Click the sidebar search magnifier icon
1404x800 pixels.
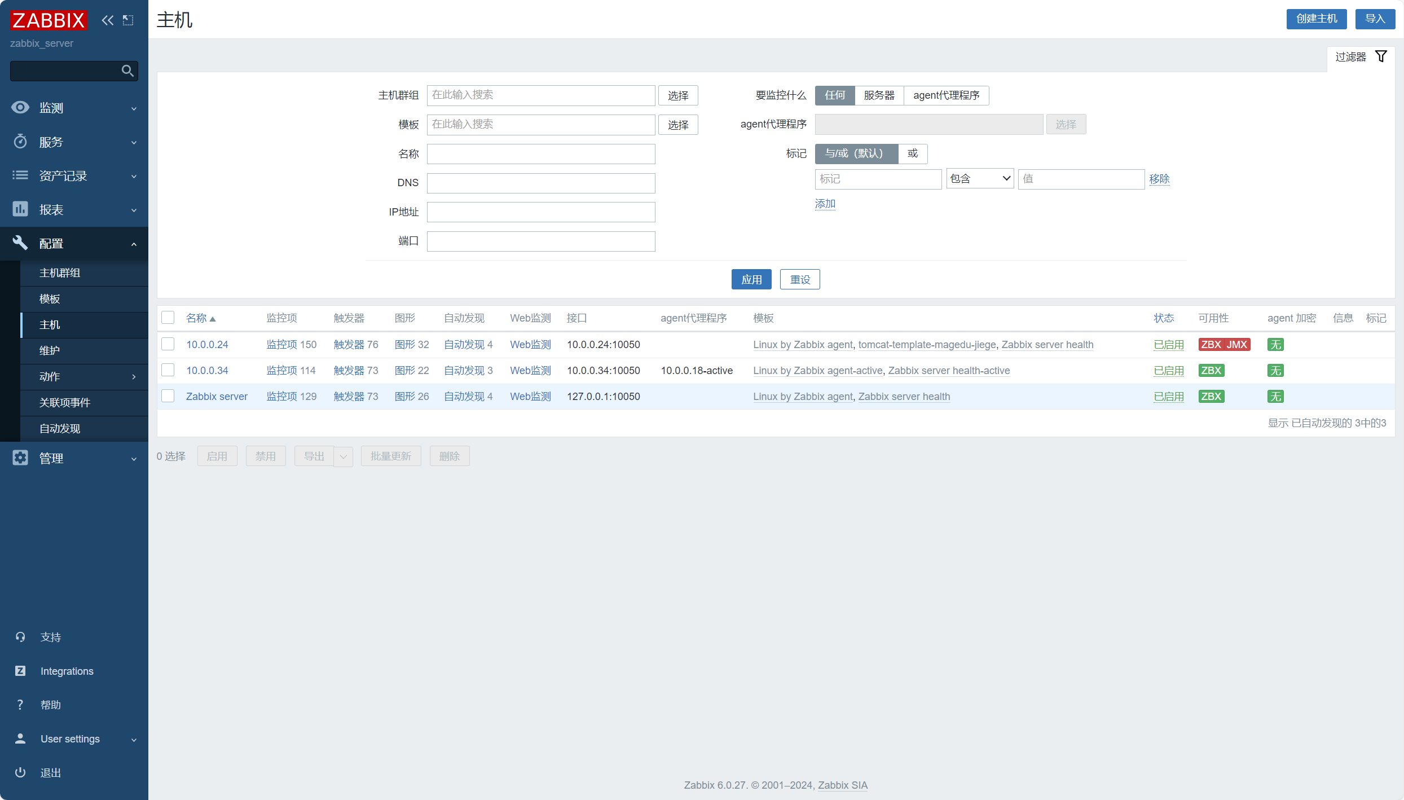(127, 71)
